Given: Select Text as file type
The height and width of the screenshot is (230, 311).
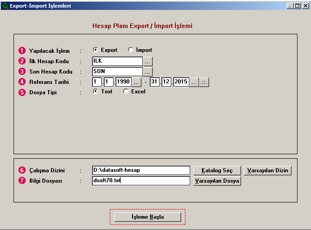Looking at the screenshot, I should tap(96, 91).
